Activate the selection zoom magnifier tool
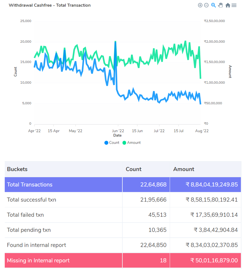The image size is (249, 271). coord(213,5)
